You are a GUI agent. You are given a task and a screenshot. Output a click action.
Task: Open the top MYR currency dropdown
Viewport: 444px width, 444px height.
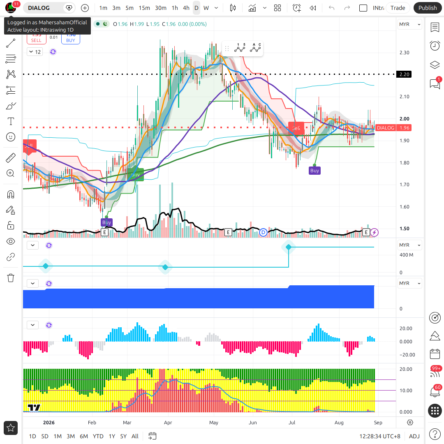click(409, 24)
